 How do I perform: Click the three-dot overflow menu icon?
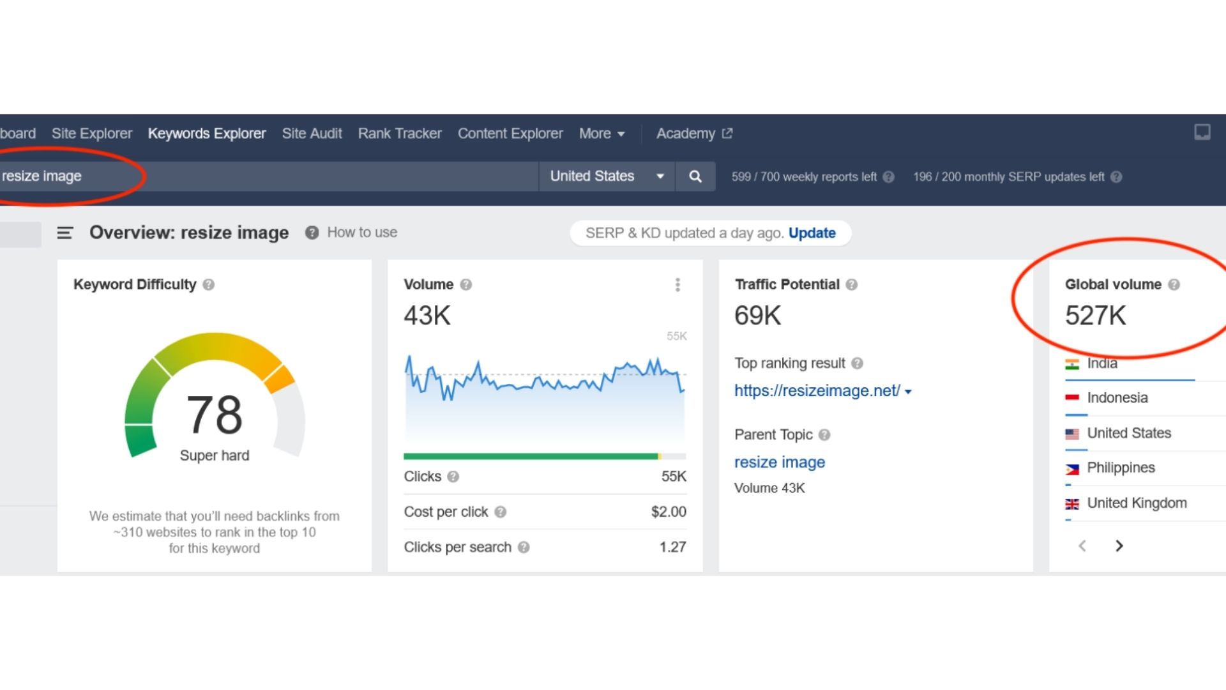678,285
